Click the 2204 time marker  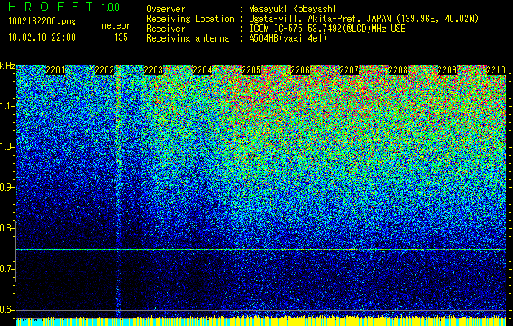[202, 70]
